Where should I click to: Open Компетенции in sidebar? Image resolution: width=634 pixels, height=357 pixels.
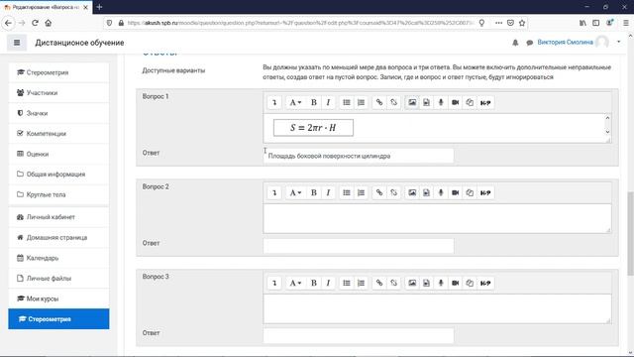click(x=58, y=134)
